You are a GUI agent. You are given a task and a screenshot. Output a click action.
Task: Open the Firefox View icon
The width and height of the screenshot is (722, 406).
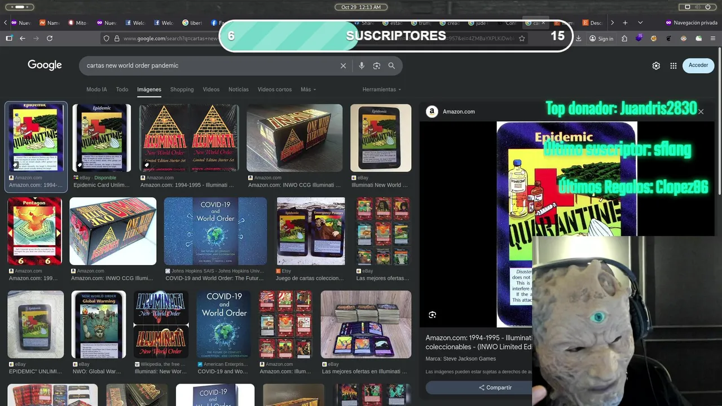point(9,38)
